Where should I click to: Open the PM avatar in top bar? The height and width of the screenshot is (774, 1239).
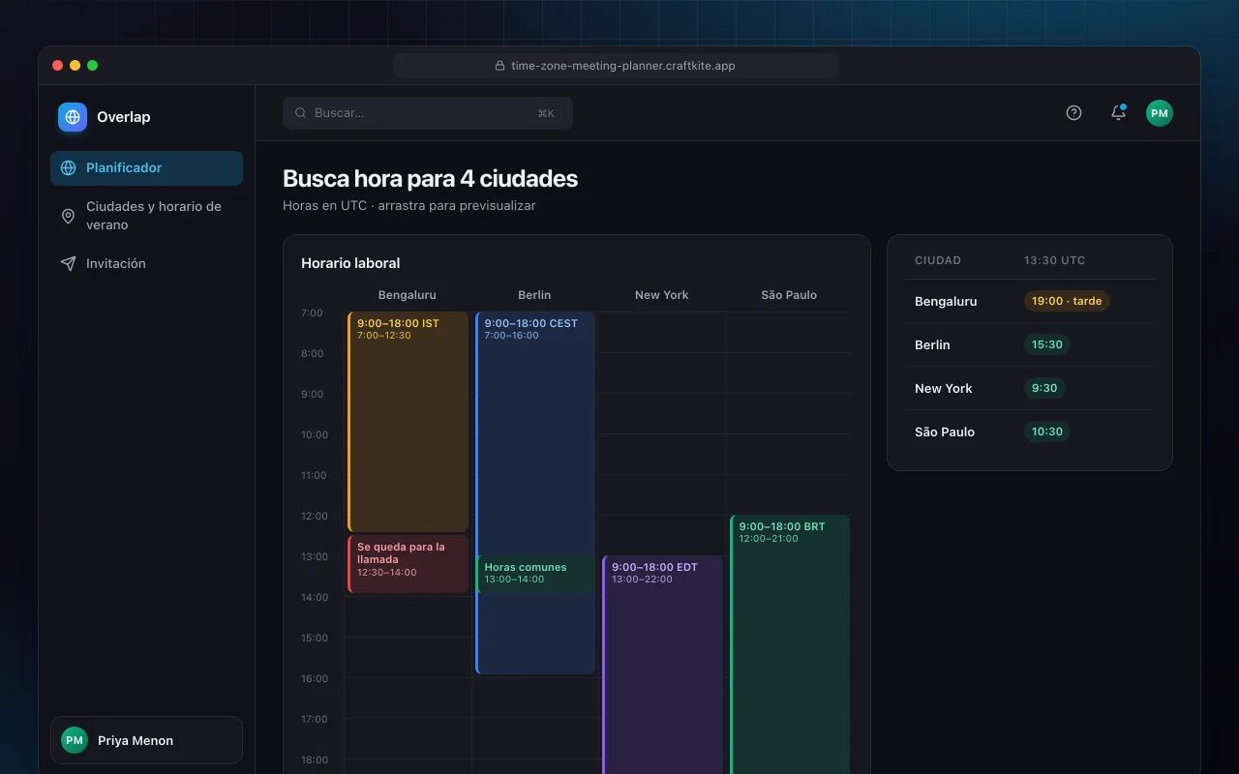[1160, 113]
